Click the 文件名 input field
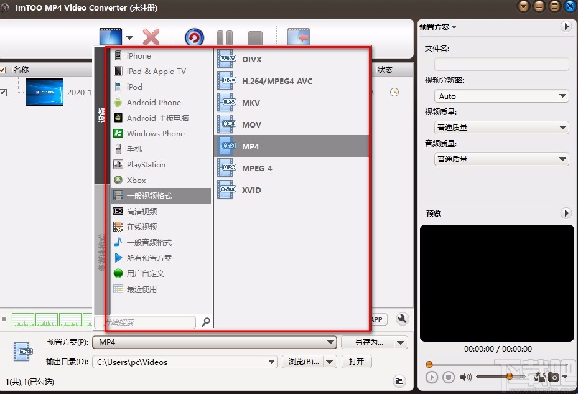Image resolution: width=578 pixels, height=394 pixels. (501, 64)
